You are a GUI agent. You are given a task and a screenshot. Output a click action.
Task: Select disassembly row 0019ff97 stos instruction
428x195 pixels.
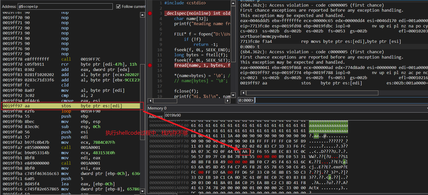71,106
